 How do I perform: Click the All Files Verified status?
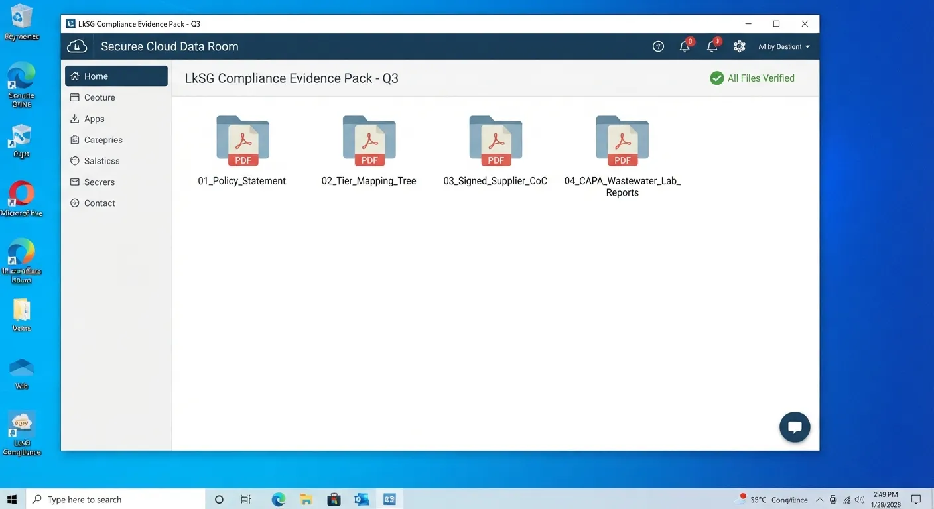tap(752, 78)
